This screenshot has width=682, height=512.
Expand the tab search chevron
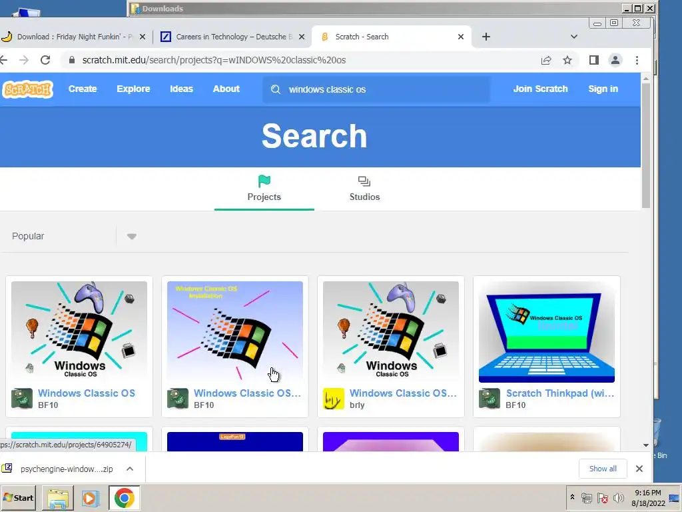(573, 37)
